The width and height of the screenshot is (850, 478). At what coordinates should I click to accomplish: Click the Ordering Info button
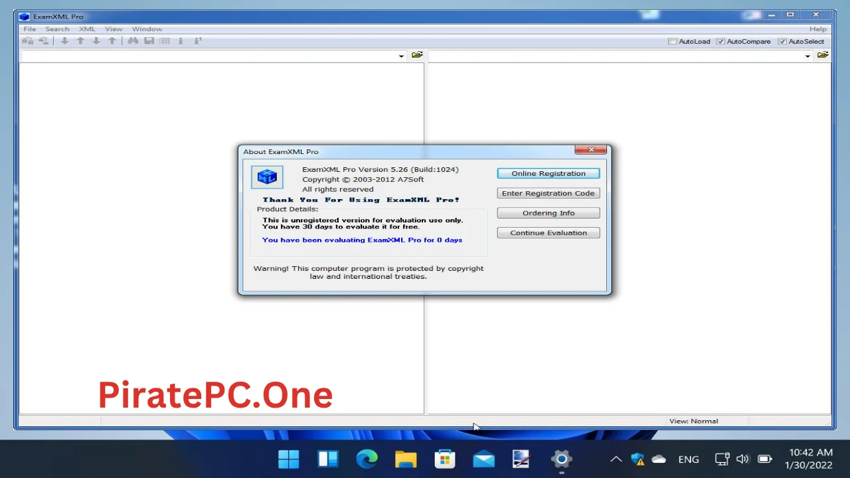click(549, 213)
